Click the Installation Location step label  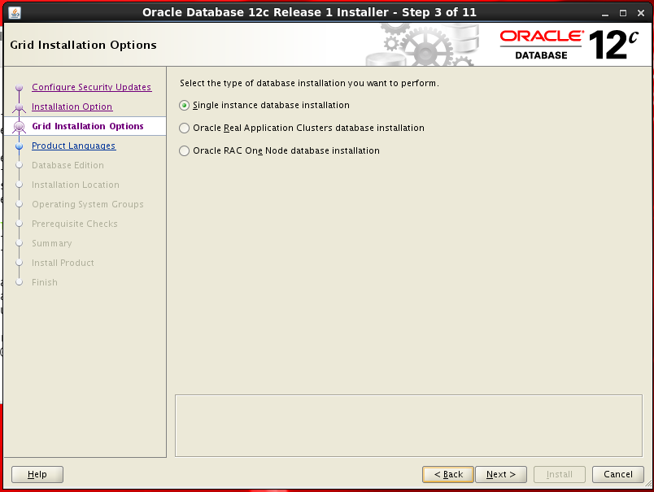pyautogui.click(x=76, y=185)
